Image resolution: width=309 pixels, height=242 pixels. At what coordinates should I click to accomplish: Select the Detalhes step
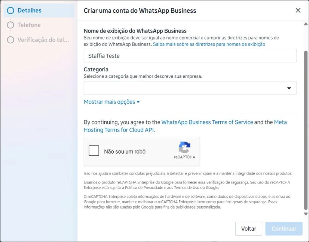point(39,11)
